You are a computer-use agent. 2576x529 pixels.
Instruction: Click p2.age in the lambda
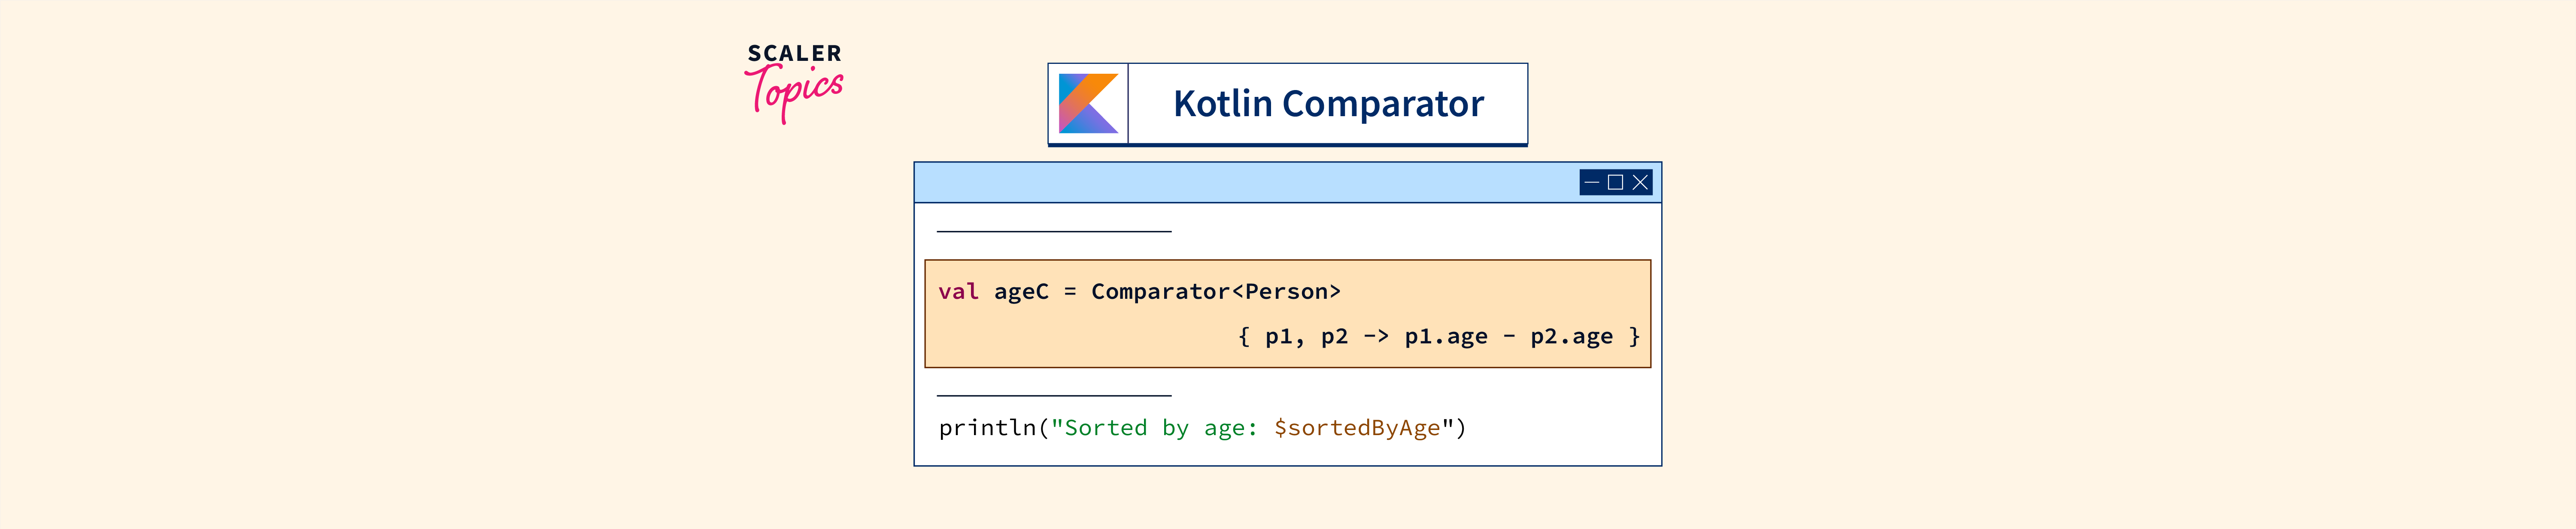(1571, 337)
